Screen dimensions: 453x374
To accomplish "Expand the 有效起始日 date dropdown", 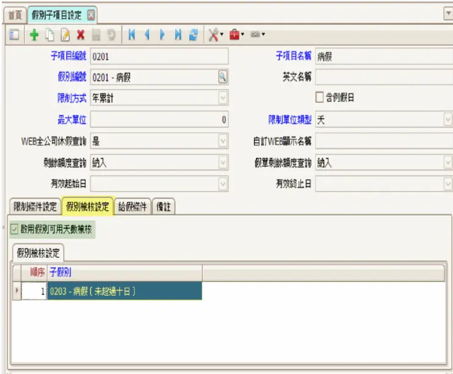I will (x=223, y=183).
